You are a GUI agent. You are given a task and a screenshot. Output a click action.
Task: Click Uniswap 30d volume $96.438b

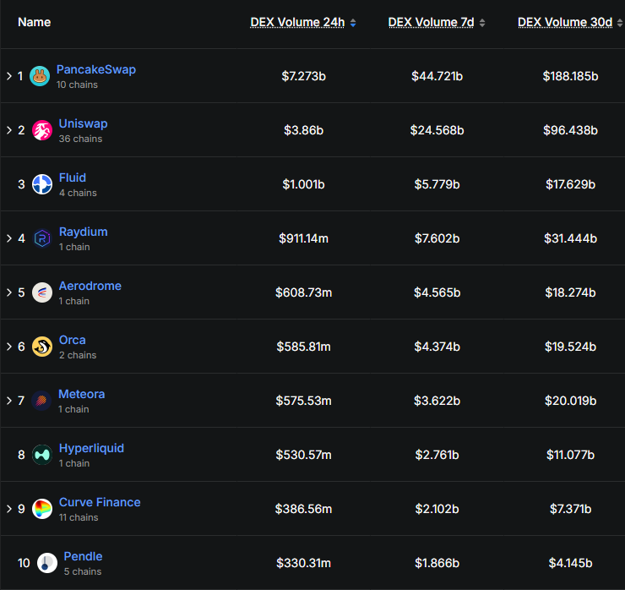(570, 130)
